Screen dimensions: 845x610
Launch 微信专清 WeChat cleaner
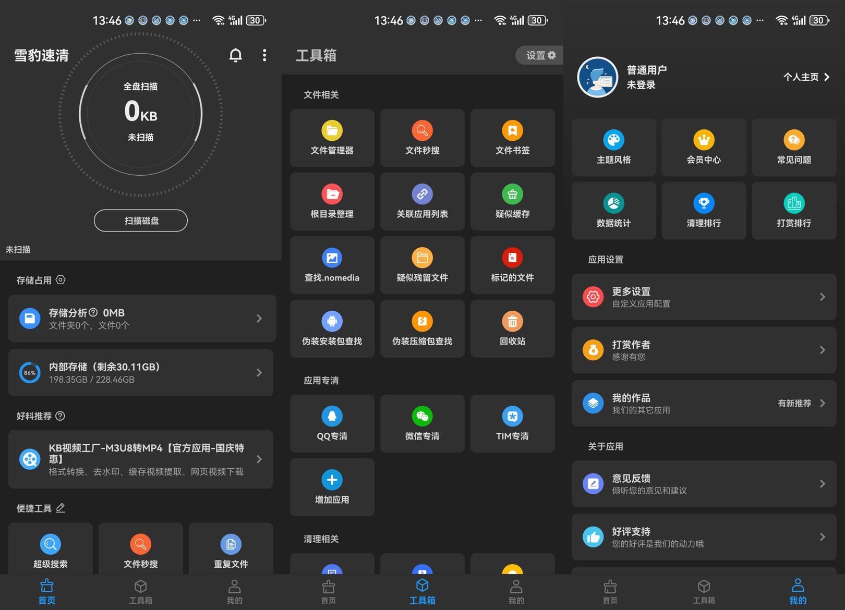pyautogui.click(x=422, y=423)
